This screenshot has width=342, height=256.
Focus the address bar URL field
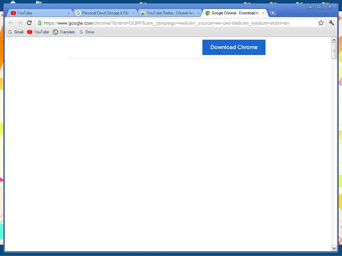(x=180, y=23)
